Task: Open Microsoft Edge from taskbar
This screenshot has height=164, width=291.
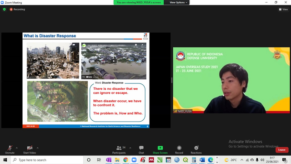Action: (211, 160)
